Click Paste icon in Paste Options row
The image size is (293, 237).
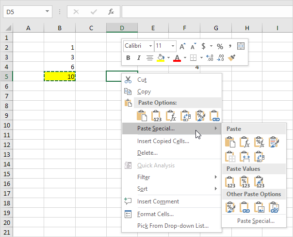click(x=142, y=116)
